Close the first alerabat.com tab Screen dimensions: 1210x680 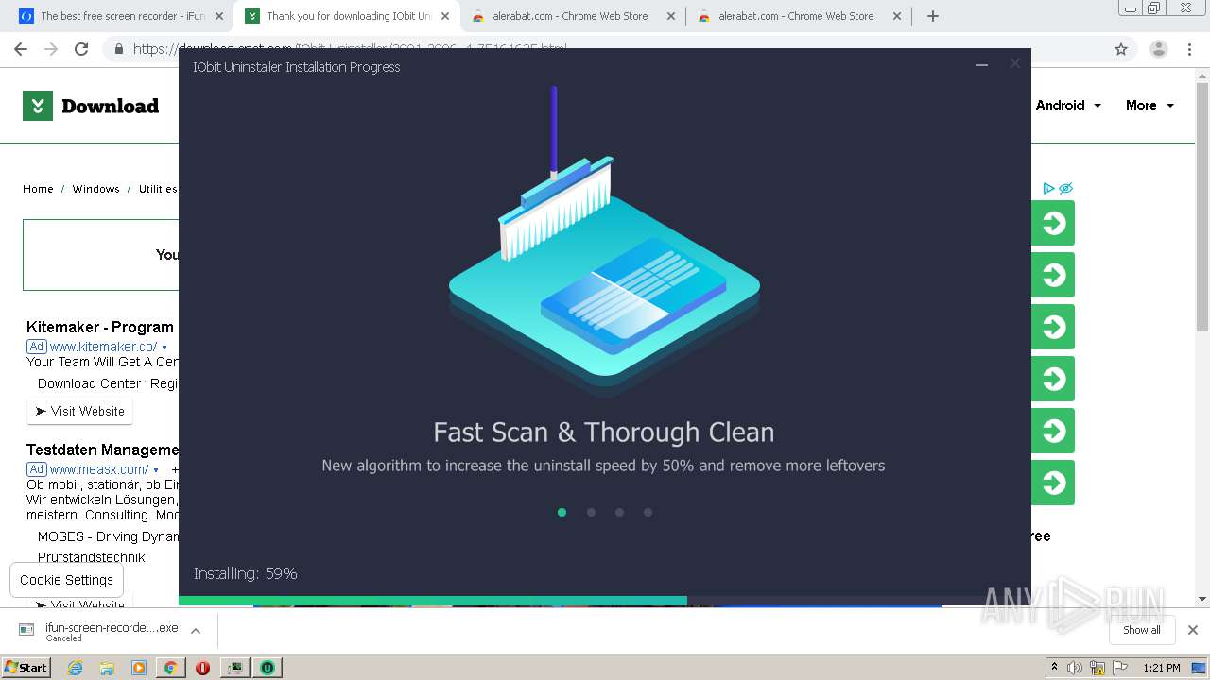[x=671, y=16]
